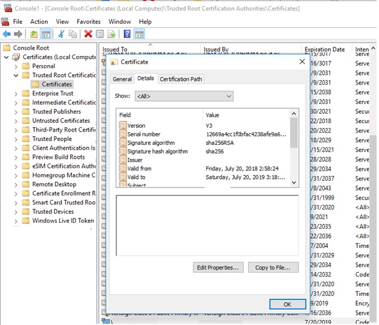Click the field list scroll down arrow
The height and width of the screenshot is (325, 379).
click(294, 182)
